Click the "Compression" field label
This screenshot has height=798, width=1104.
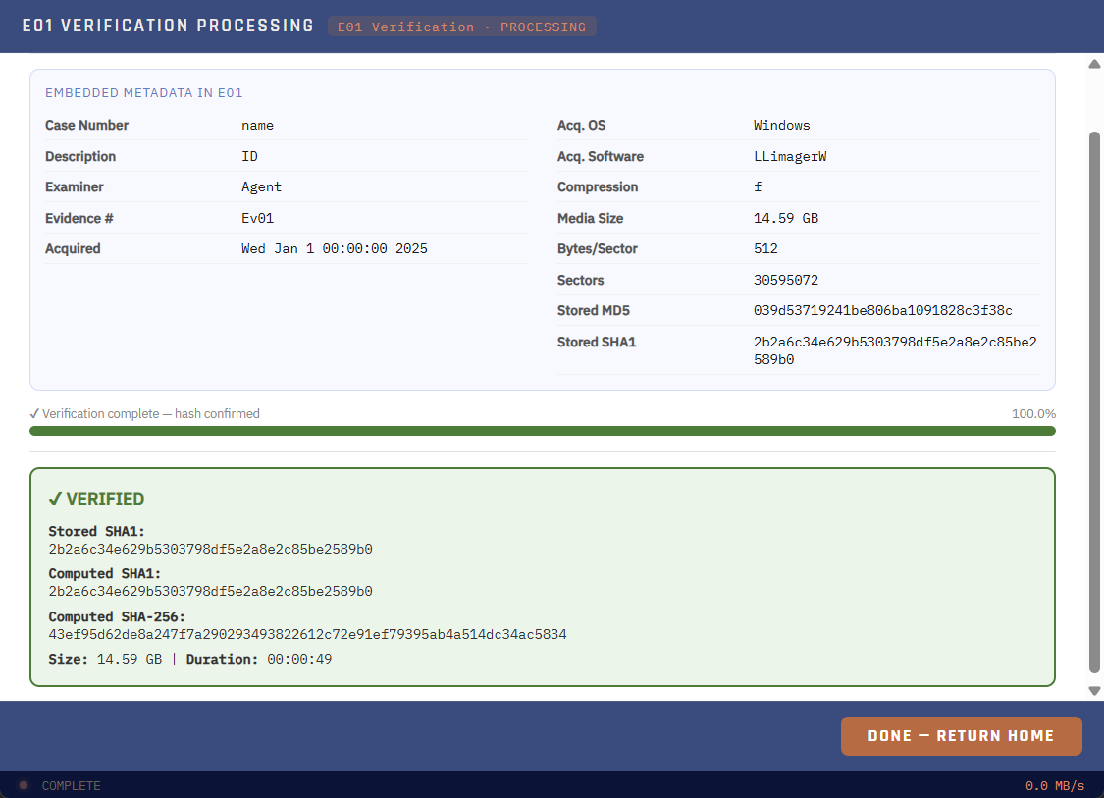coord(598,187)
